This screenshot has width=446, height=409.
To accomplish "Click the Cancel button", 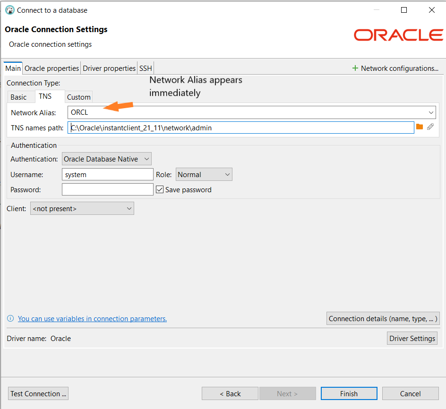I will pos(410,393).
